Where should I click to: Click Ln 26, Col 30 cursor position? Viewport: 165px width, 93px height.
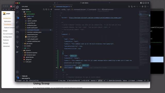pyautogui.click(x=85, y=81)
